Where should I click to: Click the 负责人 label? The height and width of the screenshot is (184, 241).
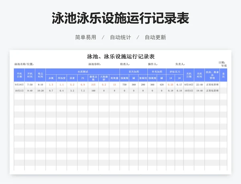[180, 64]
